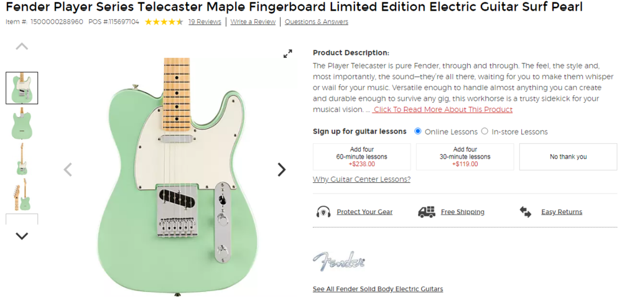
Task: Go to Questions & Answers section
Action: pyautogui.click(x=316, y=22)
